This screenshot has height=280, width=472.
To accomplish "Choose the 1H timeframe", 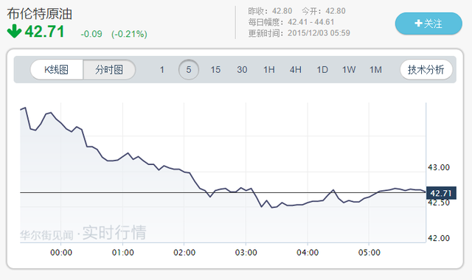I will (x=268, y=70).
